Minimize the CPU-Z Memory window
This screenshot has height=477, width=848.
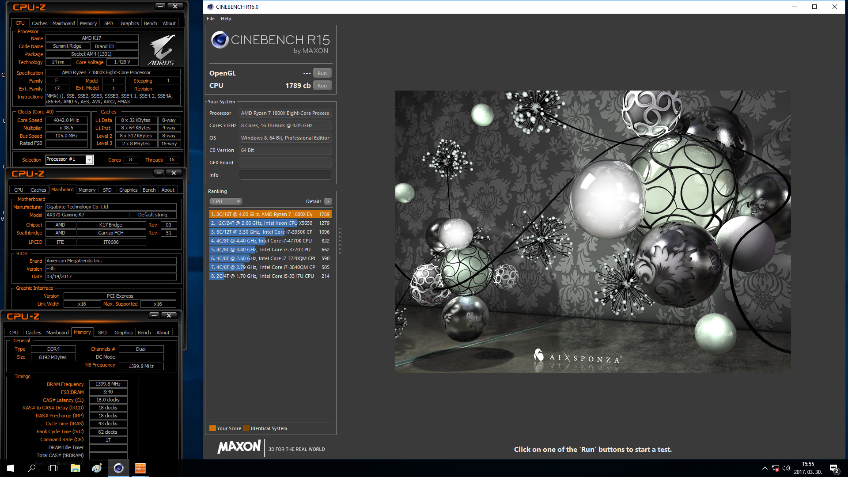(154, 315)
